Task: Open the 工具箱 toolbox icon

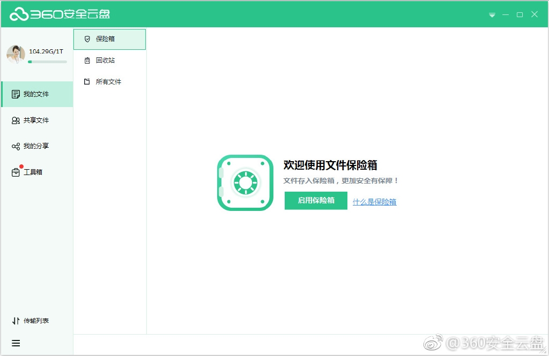Action: pos(16,172)
